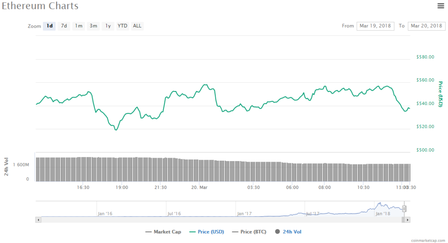Choose the 3m zoom range
448x243 pixels.
point(93,26)
